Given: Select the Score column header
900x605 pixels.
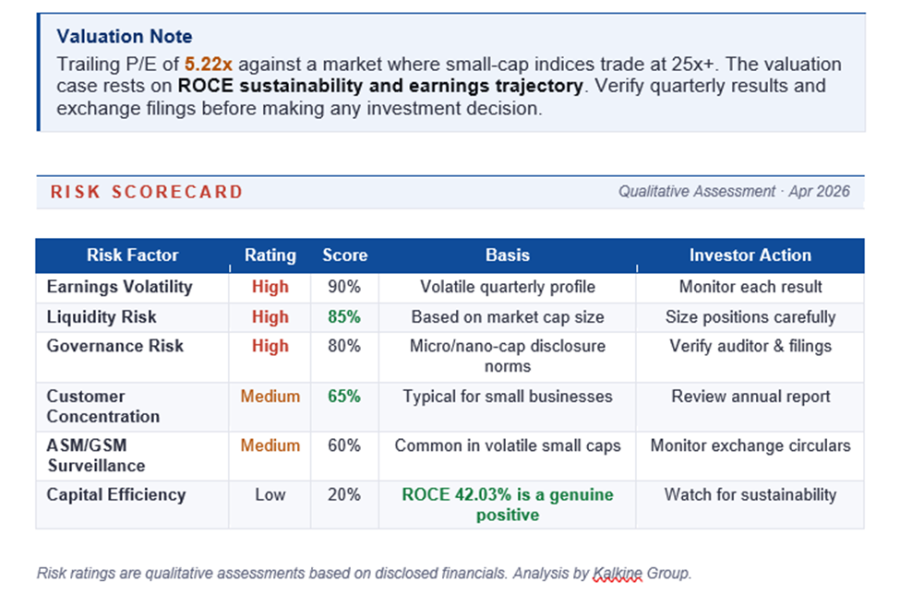Looking at the screenshot, I should pyautogui.click(x=344, y=255).
